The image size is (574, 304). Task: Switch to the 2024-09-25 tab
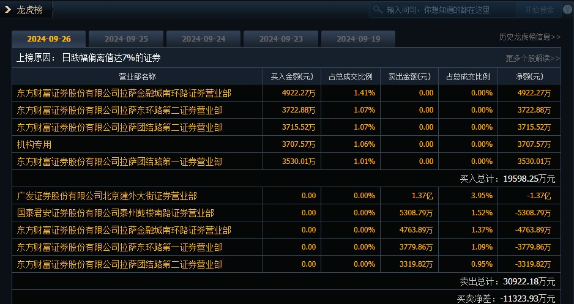click(x=126, y=39)
